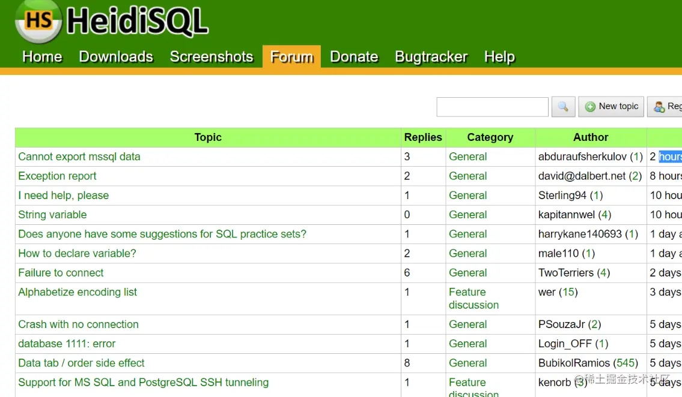Open the Home menu item
Viewport: 682px width, 397px height.
pyautogui.click(x=41, y=56)
